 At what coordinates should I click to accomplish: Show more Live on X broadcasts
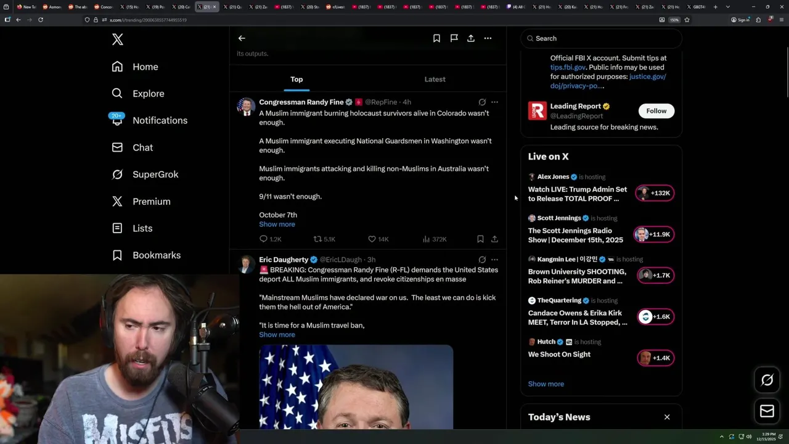coord(546,384)
